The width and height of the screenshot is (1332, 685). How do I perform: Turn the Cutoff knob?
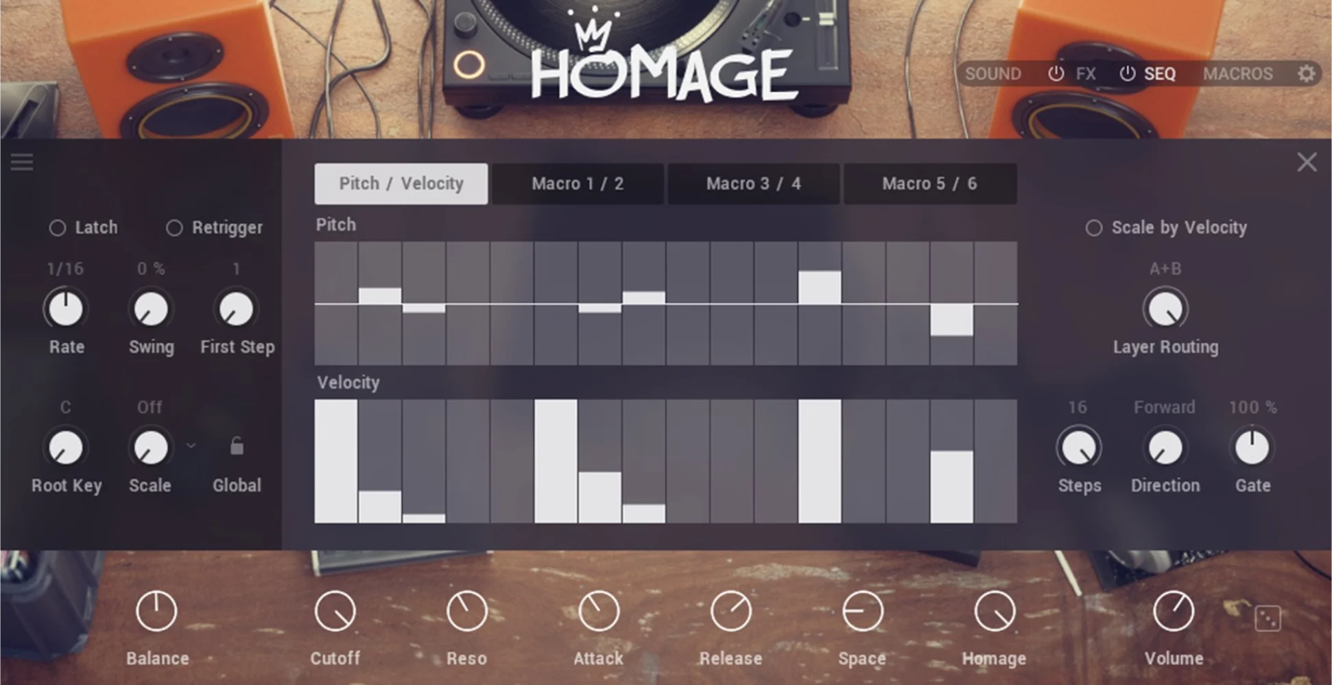335,610
